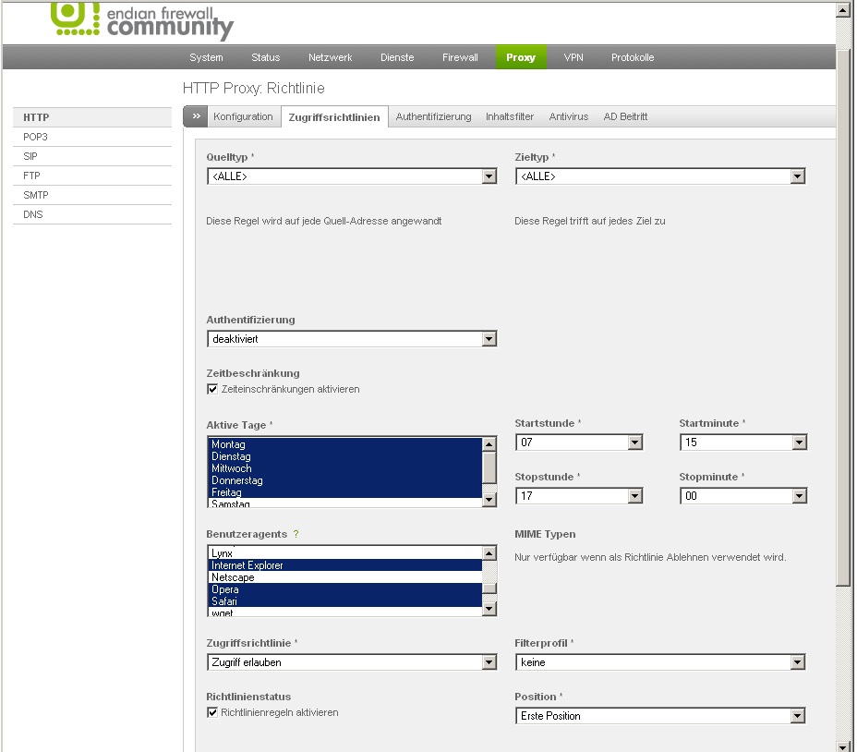The width and height of the screenshot is (857, 752).
Task: Click the Endian Firewall logo icon
Action: coord(74,18)
